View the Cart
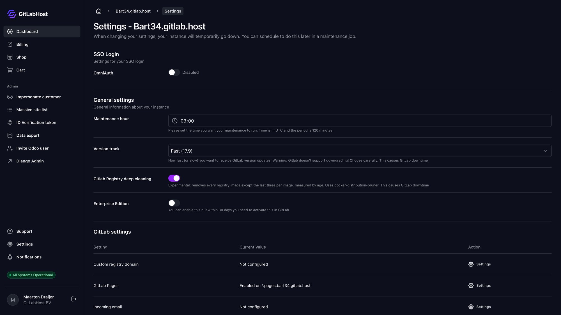The width and height of the screenshot is (561, 315). tap(20, 70)
